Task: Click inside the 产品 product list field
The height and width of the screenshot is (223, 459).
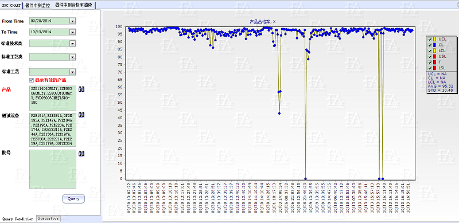Action: (53, 98)
